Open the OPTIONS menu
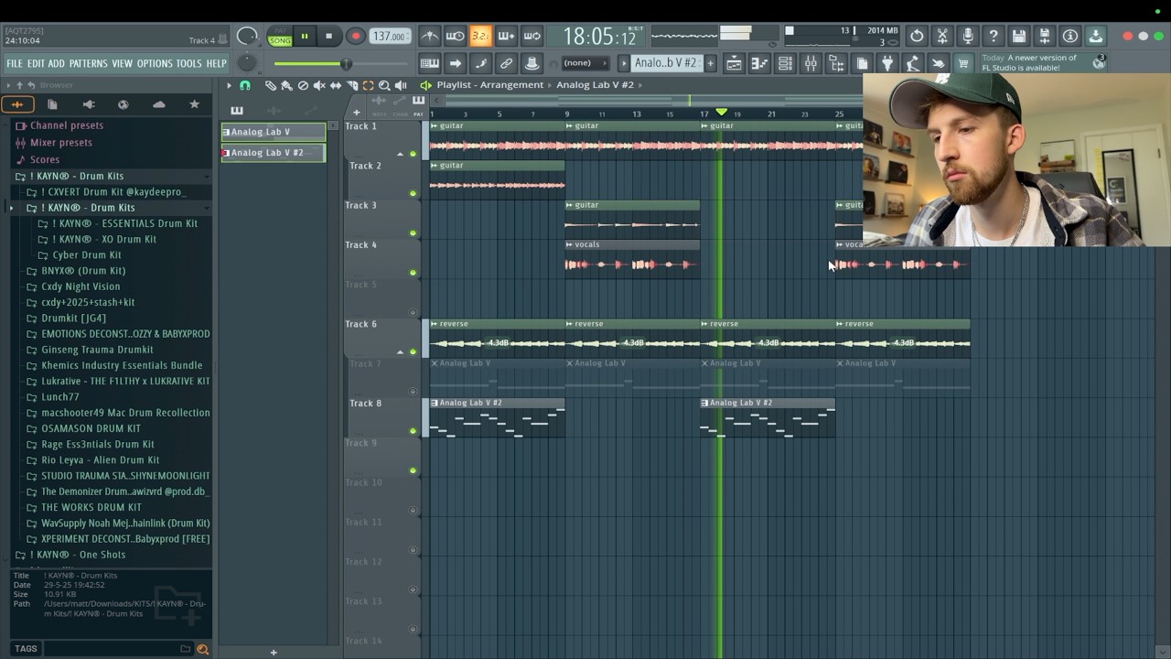 click(x=155, y=64)
